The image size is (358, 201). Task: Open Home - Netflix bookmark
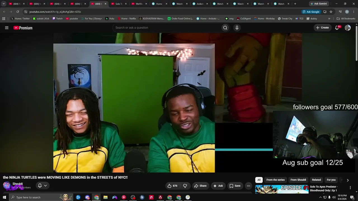click(x=126, y=18)
